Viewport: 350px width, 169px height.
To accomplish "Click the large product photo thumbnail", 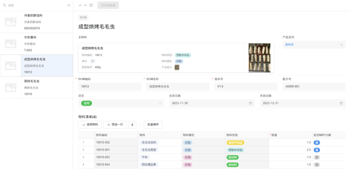I will [x=259, y=58].
